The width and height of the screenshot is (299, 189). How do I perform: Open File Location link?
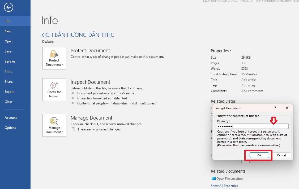(229, 179)
